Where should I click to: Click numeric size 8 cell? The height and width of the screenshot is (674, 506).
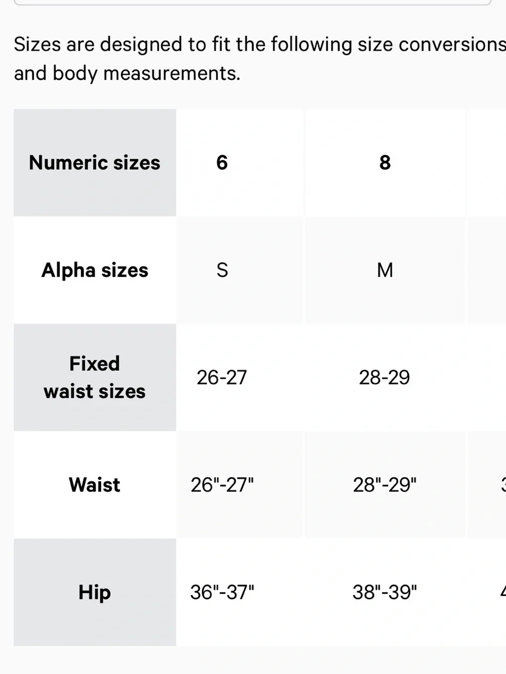(386, 163)
